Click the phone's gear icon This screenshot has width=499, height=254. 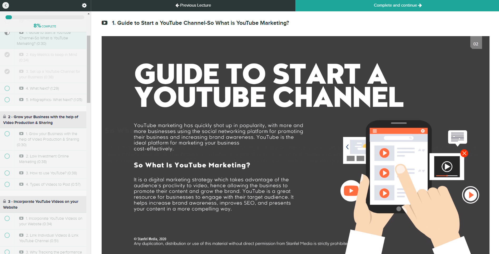[x=423, y=131]
